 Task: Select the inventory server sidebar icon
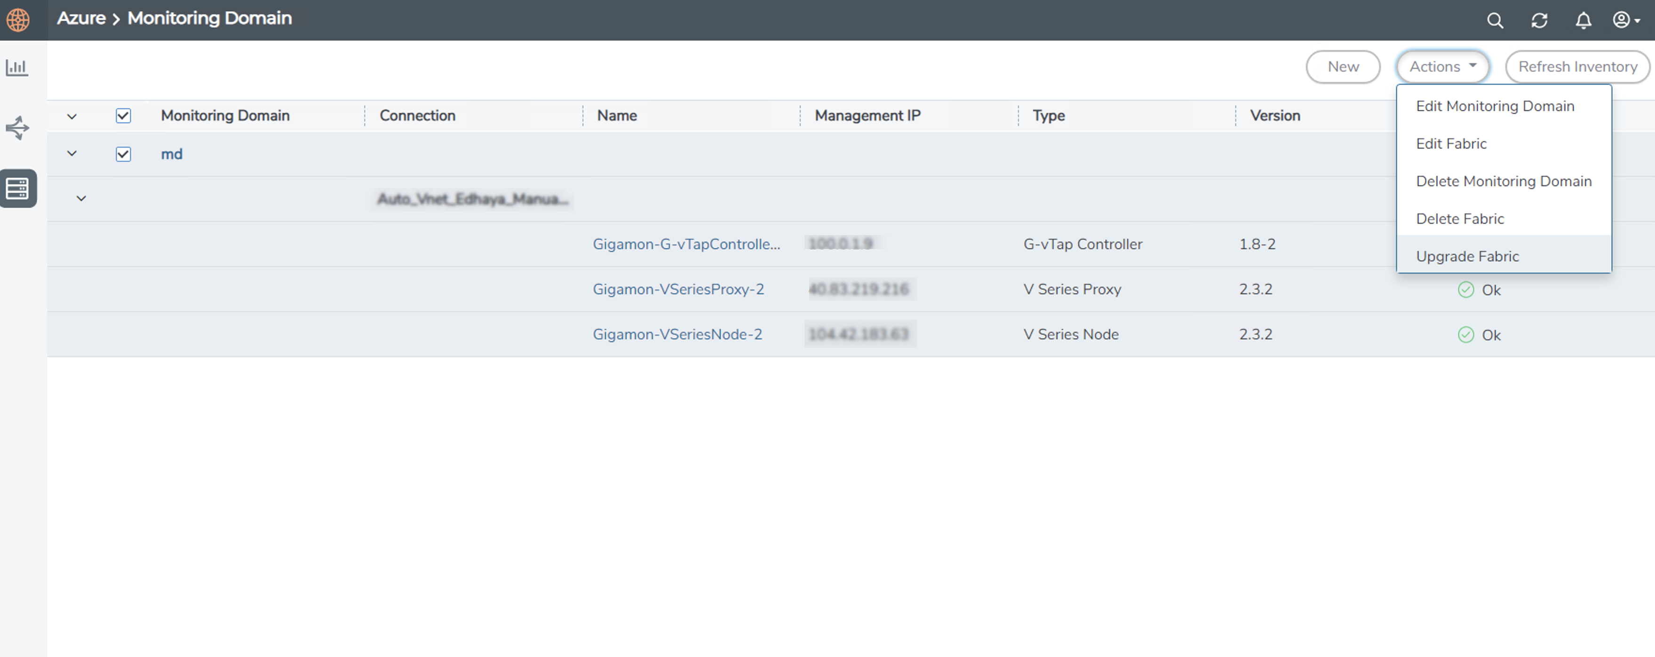(17, 188)
